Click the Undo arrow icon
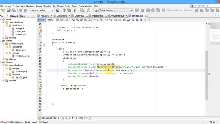The width and height of the screenshot is (220, 124). tap(21, 10)
